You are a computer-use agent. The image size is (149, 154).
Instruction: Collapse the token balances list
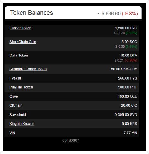click(x=71, y=140)
